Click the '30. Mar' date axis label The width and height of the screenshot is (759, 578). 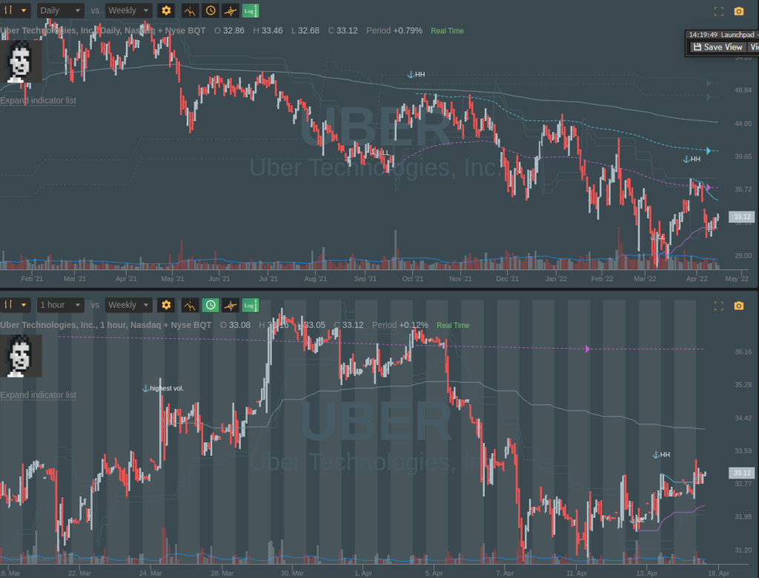pyautogui.click(x=292, y=573)
